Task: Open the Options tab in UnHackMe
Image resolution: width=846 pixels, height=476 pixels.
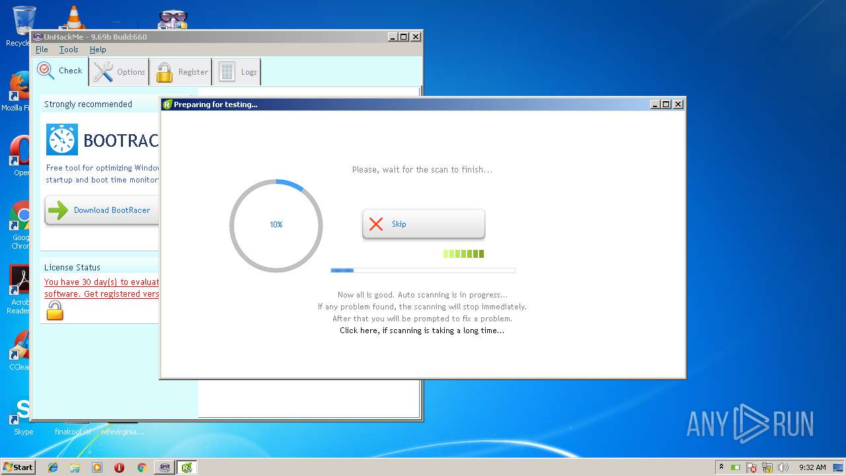Action: tap(119, 71)
